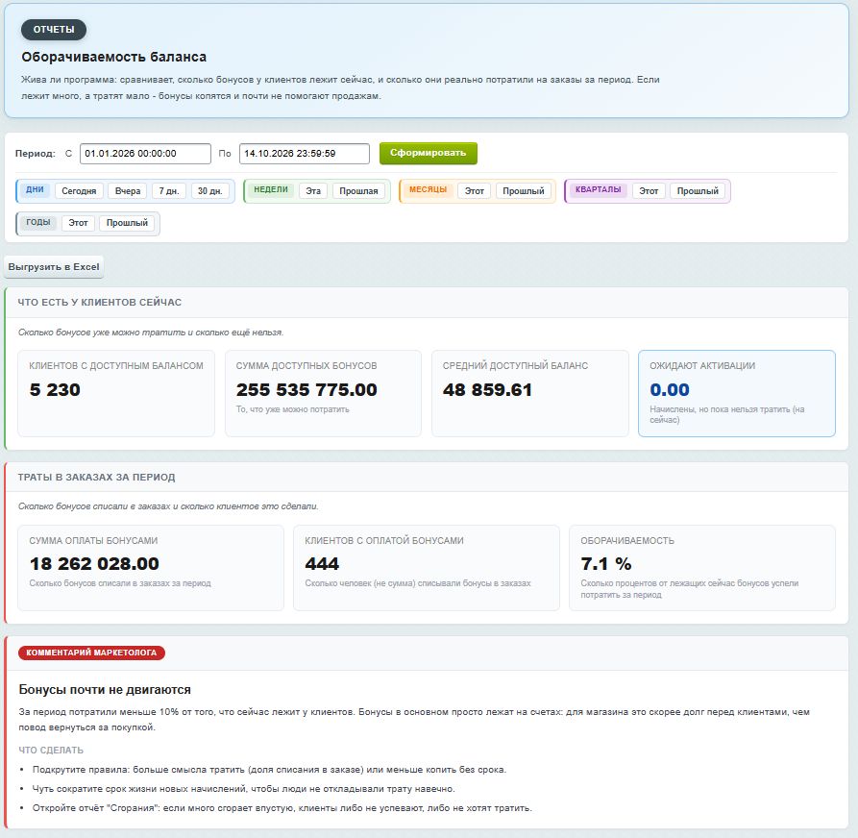Choose Прошлый in the КВАРТАЛЫ group
The width and height of the screenshot is (858, 838).
(698, 191)
